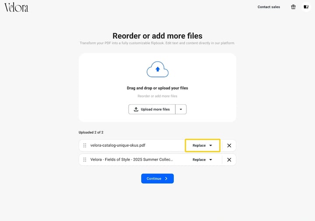Click the 'Reorder or add more files' heading
Image resolution: width=315 pixels, height=221 pixels.
tap(157, 36)
